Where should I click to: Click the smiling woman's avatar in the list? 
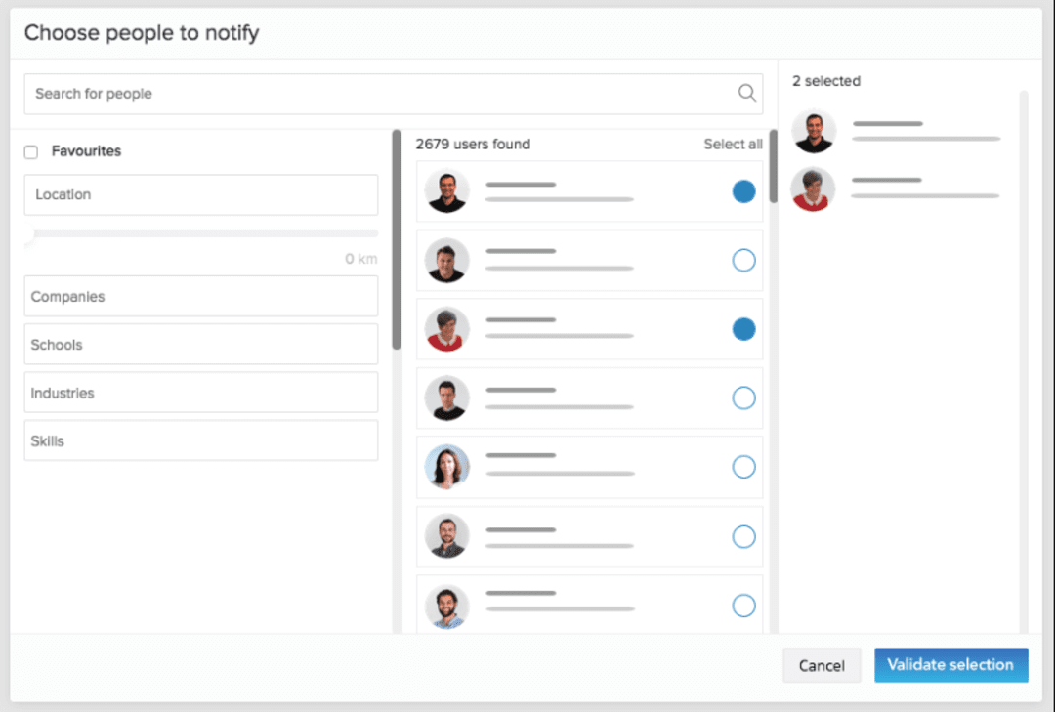click(x=446, y=467)
